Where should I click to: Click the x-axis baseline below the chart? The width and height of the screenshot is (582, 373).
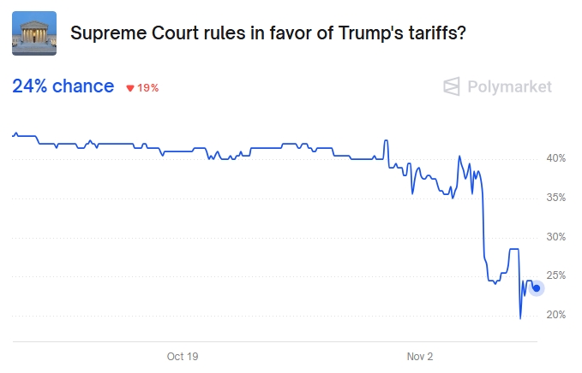[274, 342]
